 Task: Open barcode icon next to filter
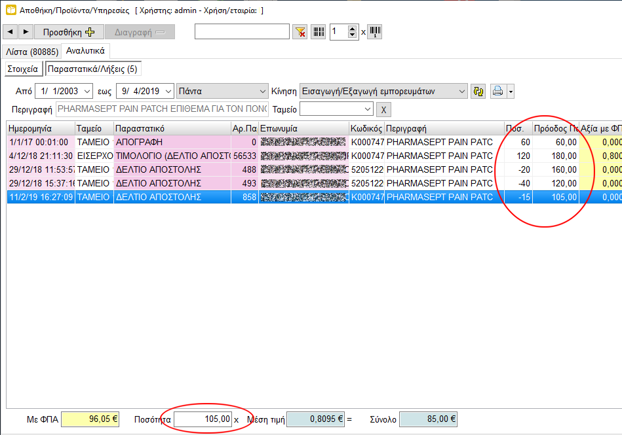[319, 31]
